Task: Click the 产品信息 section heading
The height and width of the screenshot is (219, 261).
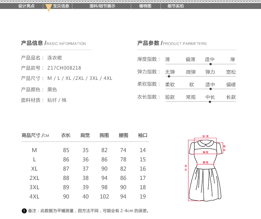Action: point(54,43)
